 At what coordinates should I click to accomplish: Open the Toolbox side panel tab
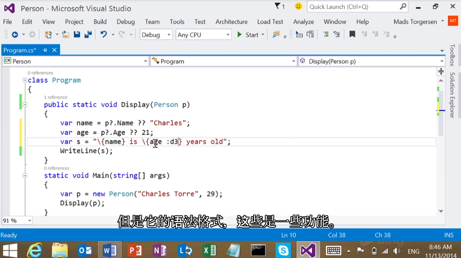click(x=452, y=55)
